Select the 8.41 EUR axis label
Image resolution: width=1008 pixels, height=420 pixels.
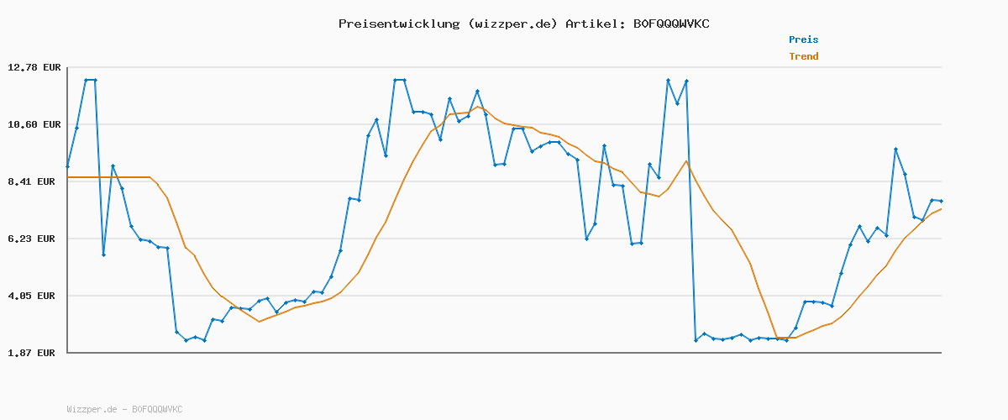coord(34,181)
